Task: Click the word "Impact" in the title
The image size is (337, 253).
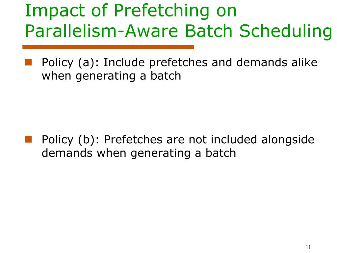Action: tap(55, 11)
